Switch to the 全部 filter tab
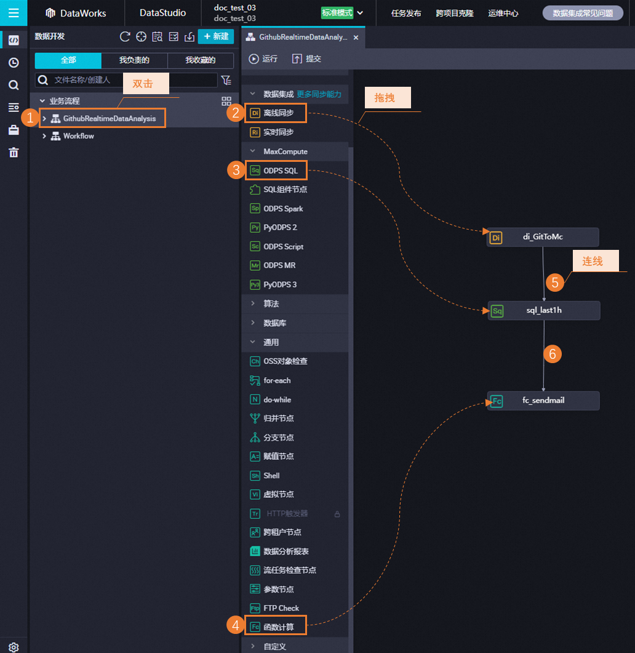This screenshot has width=635, height=653. tap(68, 60)
